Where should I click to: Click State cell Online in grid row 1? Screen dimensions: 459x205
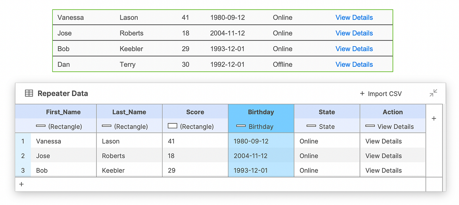point(327,141)
